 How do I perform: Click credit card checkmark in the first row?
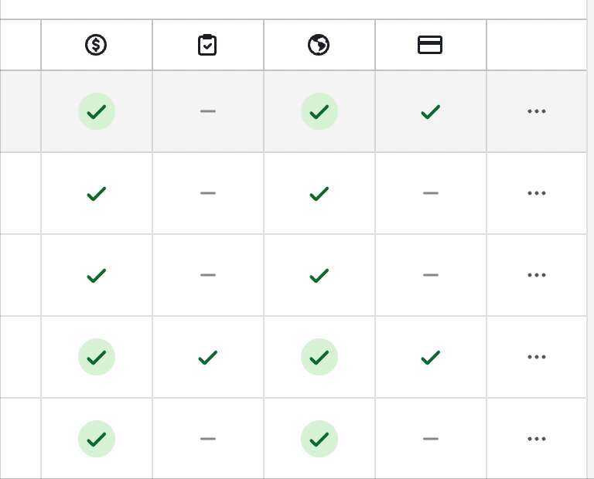click(431, 111)
